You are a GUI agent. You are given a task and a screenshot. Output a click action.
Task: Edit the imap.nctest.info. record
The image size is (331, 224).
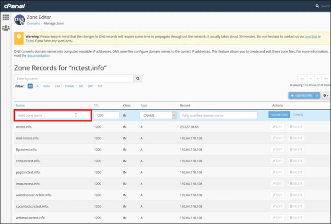[277, 184]
